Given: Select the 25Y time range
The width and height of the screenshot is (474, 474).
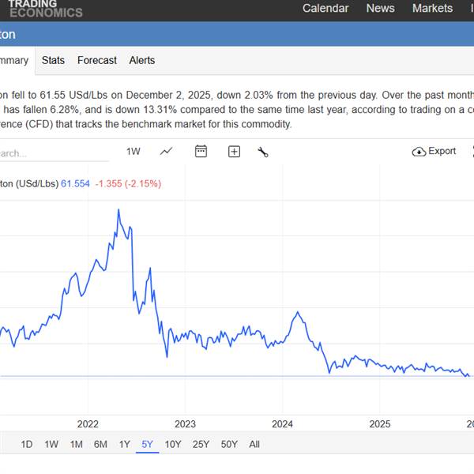Looking at the screenshot, I should point(201,444).
